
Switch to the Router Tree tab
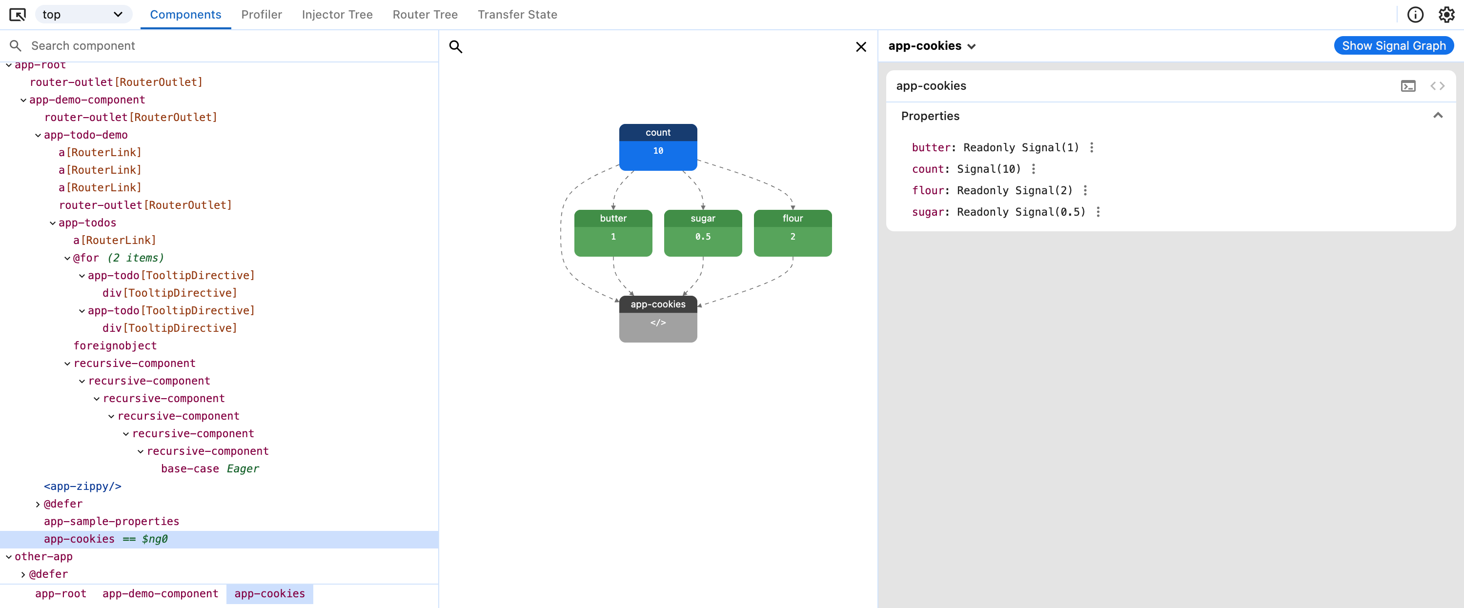coord(425,15)
